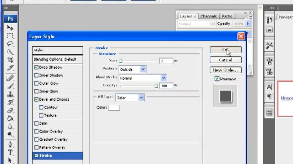Open the Fill Type dropdown
This screenshot has width=293, height=164.
click(x=130, y=98)
